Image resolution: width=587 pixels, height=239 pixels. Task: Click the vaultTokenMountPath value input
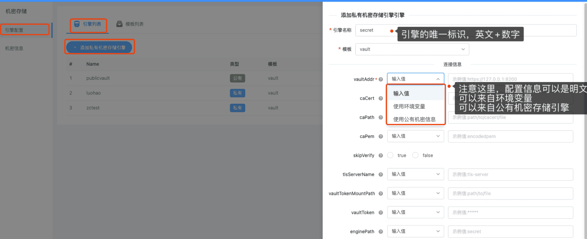[510, 193]
